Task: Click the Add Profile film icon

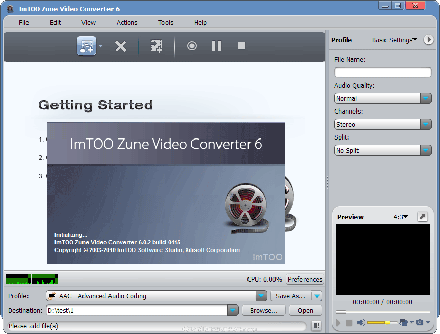Action: tap(156, 46)
